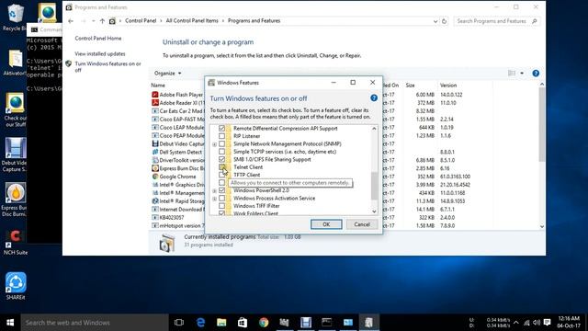This screenshot has width=588, height=331.
Task: Expand Windows Process Activation Service node
Action: click(x=214, y=199)
